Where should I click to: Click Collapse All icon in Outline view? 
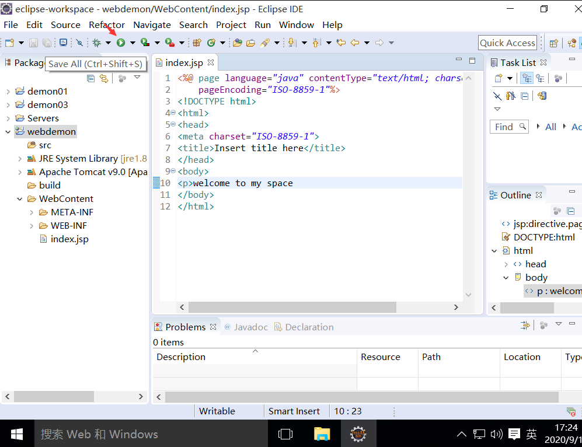571,211
